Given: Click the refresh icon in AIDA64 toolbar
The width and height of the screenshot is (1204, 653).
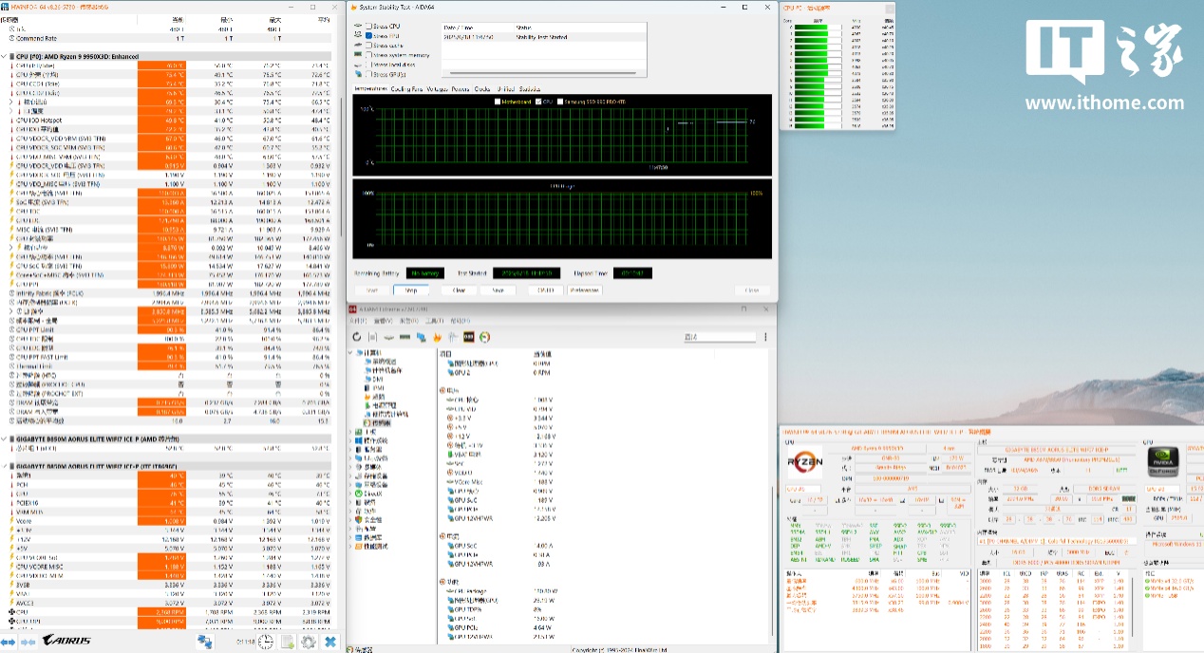Looking at the screenshot, I should coord(357,337).
